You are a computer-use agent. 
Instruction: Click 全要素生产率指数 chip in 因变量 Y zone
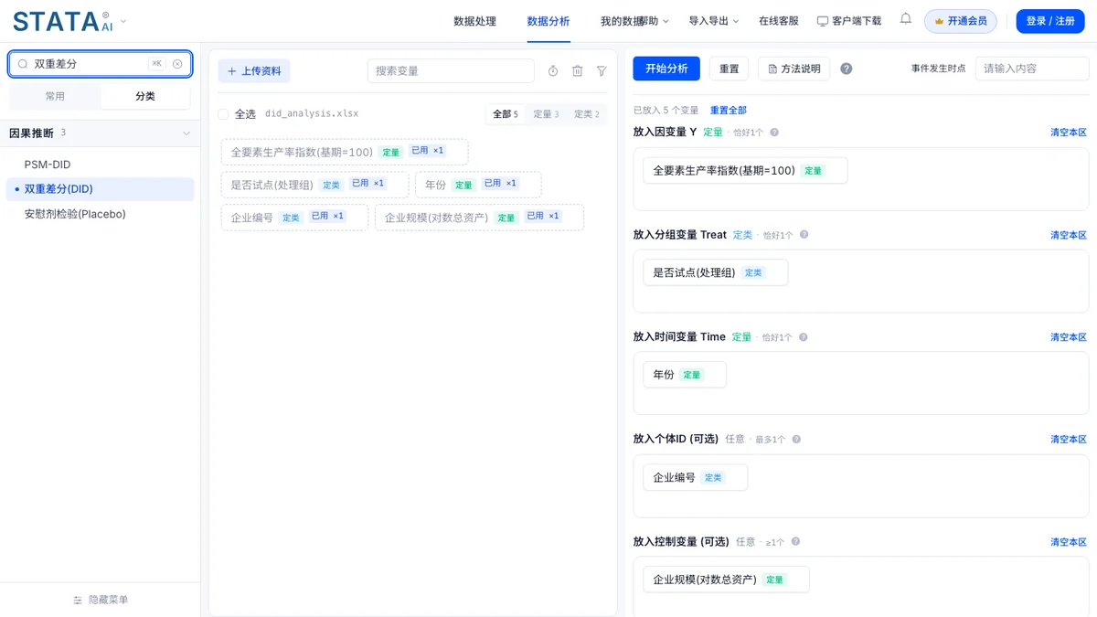coord(745,170)
